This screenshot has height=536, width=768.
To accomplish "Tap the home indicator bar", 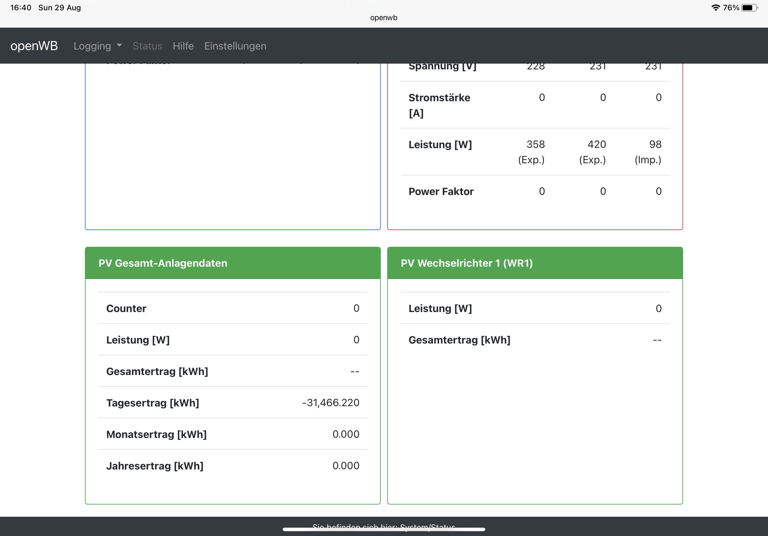I will [x=384, y=529].
